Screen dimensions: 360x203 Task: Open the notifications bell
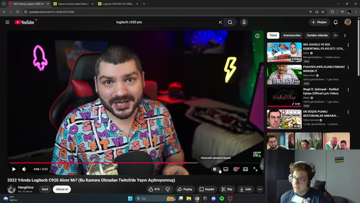[x=336, y=22]
